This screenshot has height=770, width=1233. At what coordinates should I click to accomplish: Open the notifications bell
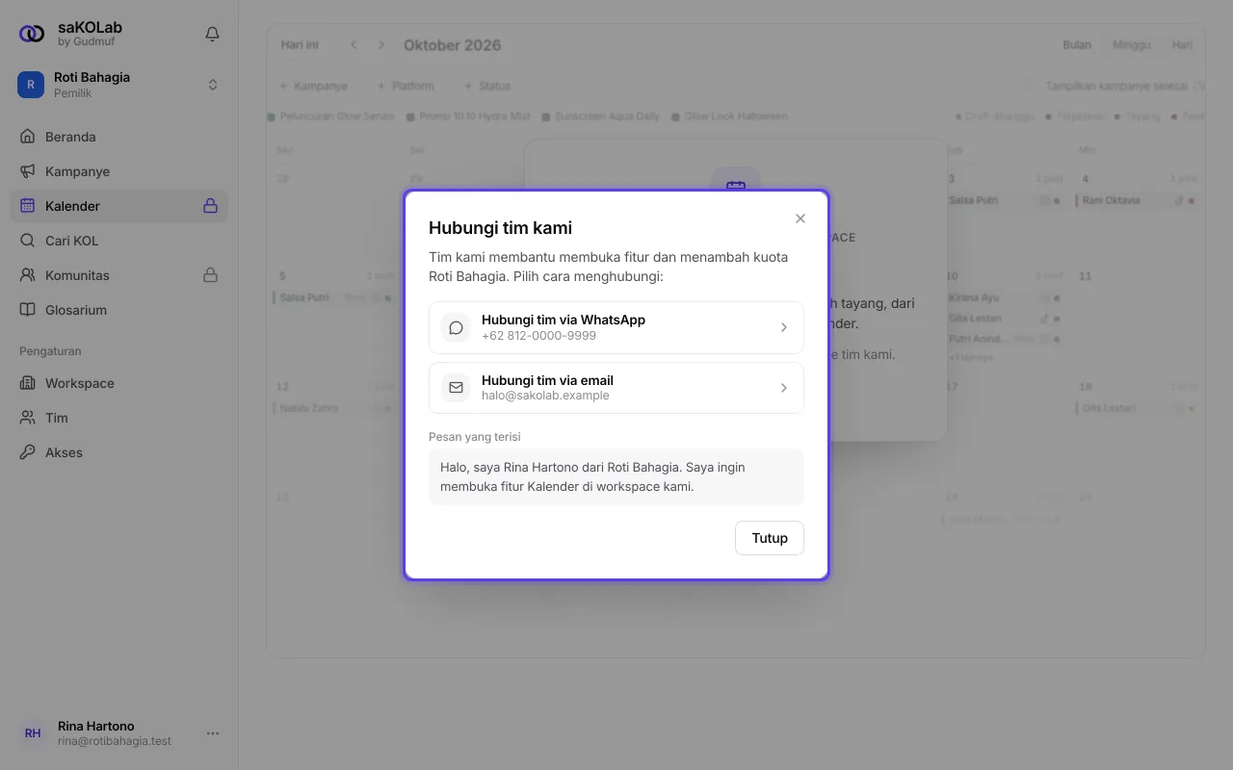coord(213,35)
